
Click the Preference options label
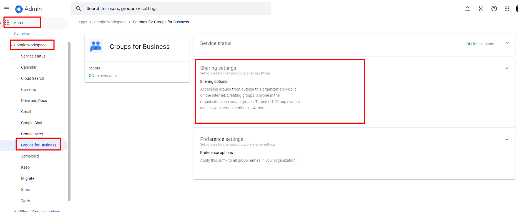(217, 153)
